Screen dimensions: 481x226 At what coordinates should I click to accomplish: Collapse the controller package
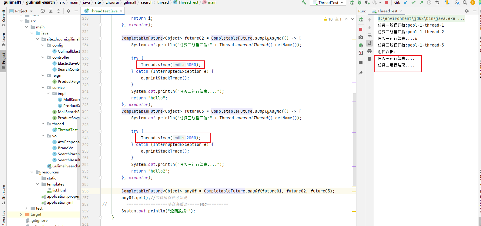point(43,57)
